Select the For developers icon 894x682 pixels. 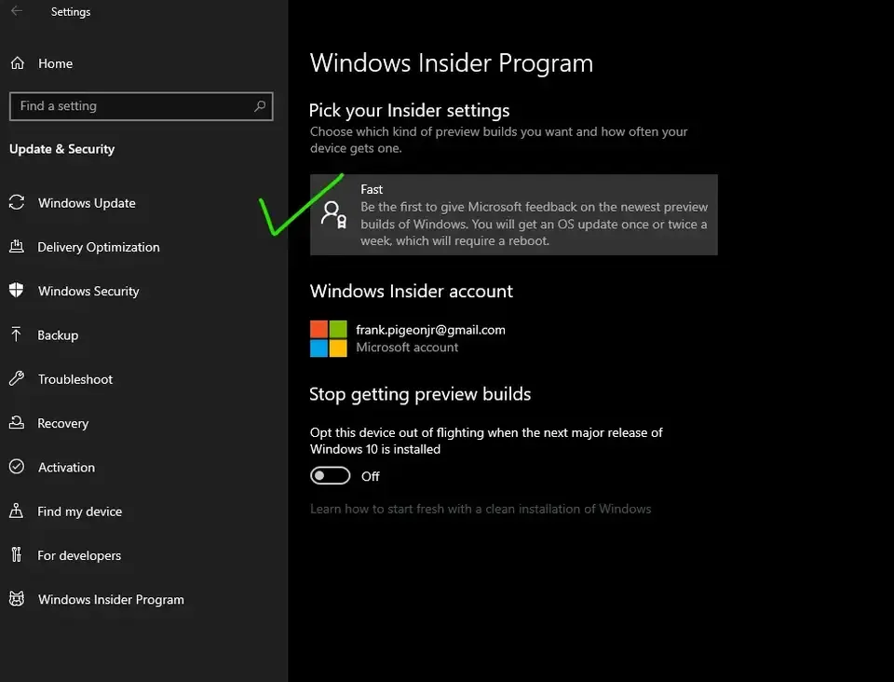point(17,555)
